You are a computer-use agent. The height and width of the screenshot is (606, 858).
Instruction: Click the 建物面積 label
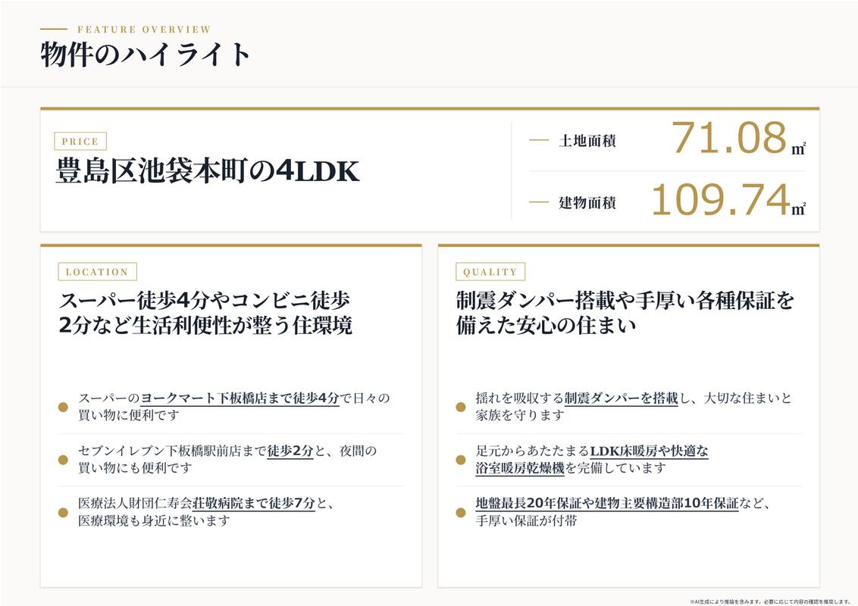click(587, 202)
